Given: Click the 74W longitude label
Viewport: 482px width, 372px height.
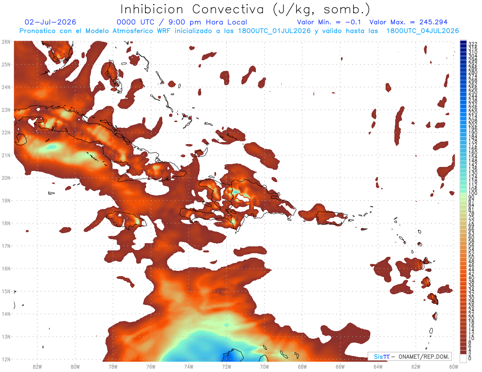Looking at the screenshot, I should pyautogui.click(x=189, y=366).
